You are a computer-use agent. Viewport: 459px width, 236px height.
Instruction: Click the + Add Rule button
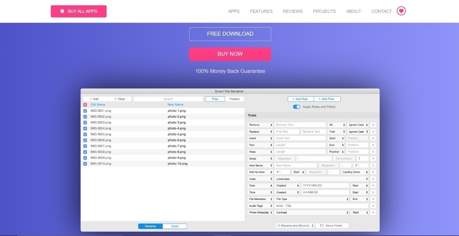(x=300, y=99)
